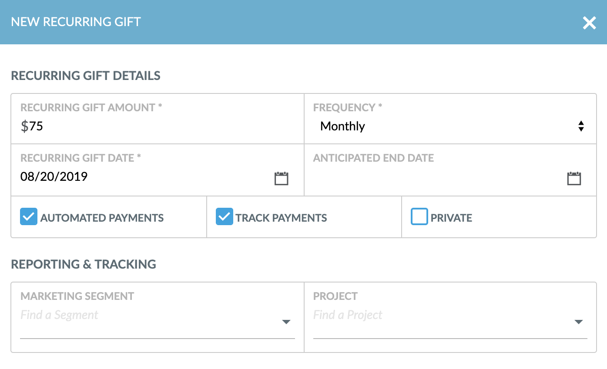This screenshot has width=607, height=369.
Task: Click the Reporting & Tracking heading
Action: click(84, 264)
